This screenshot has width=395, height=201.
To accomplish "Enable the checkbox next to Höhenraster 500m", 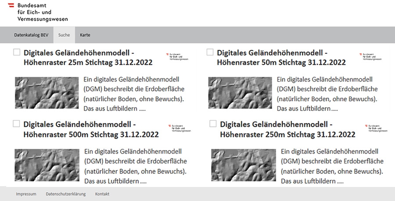I will coord(17,124).
